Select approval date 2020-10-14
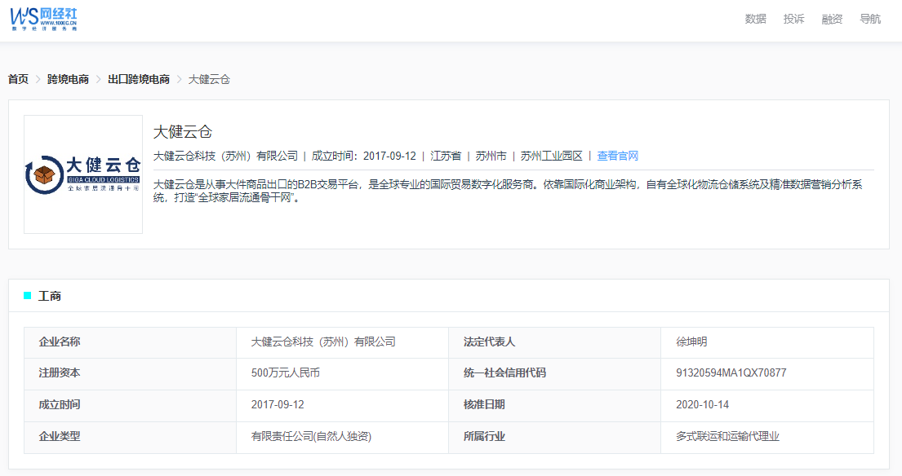The width and height of the screenshot is (902, 476). (702, 405)
